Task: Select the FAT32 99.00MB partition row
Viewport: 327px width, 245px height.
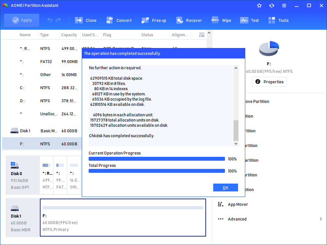Action: pos(42,62)
